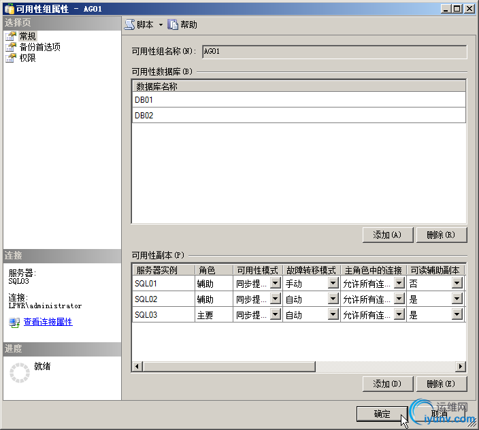This screenshot has height=430, width=479.
Task: Click the 角色 column header
Action: click(x=214, y=270)
